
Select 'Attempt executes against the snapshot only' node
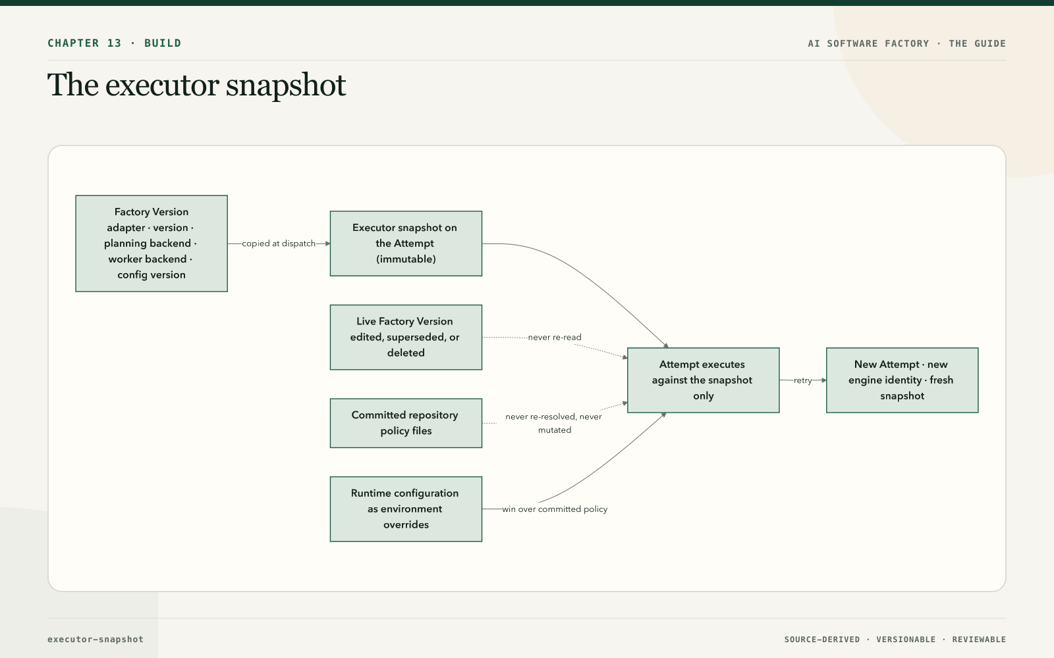(x=704, y=380)
